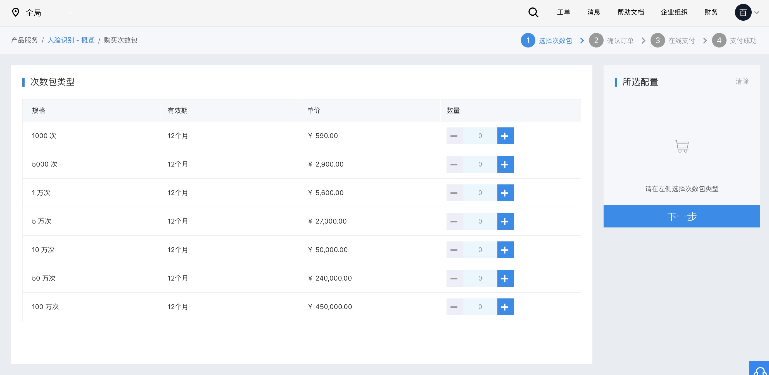Open the 工单 menu item
Viewport: 769px width, 375px height.
coord(563,12)
